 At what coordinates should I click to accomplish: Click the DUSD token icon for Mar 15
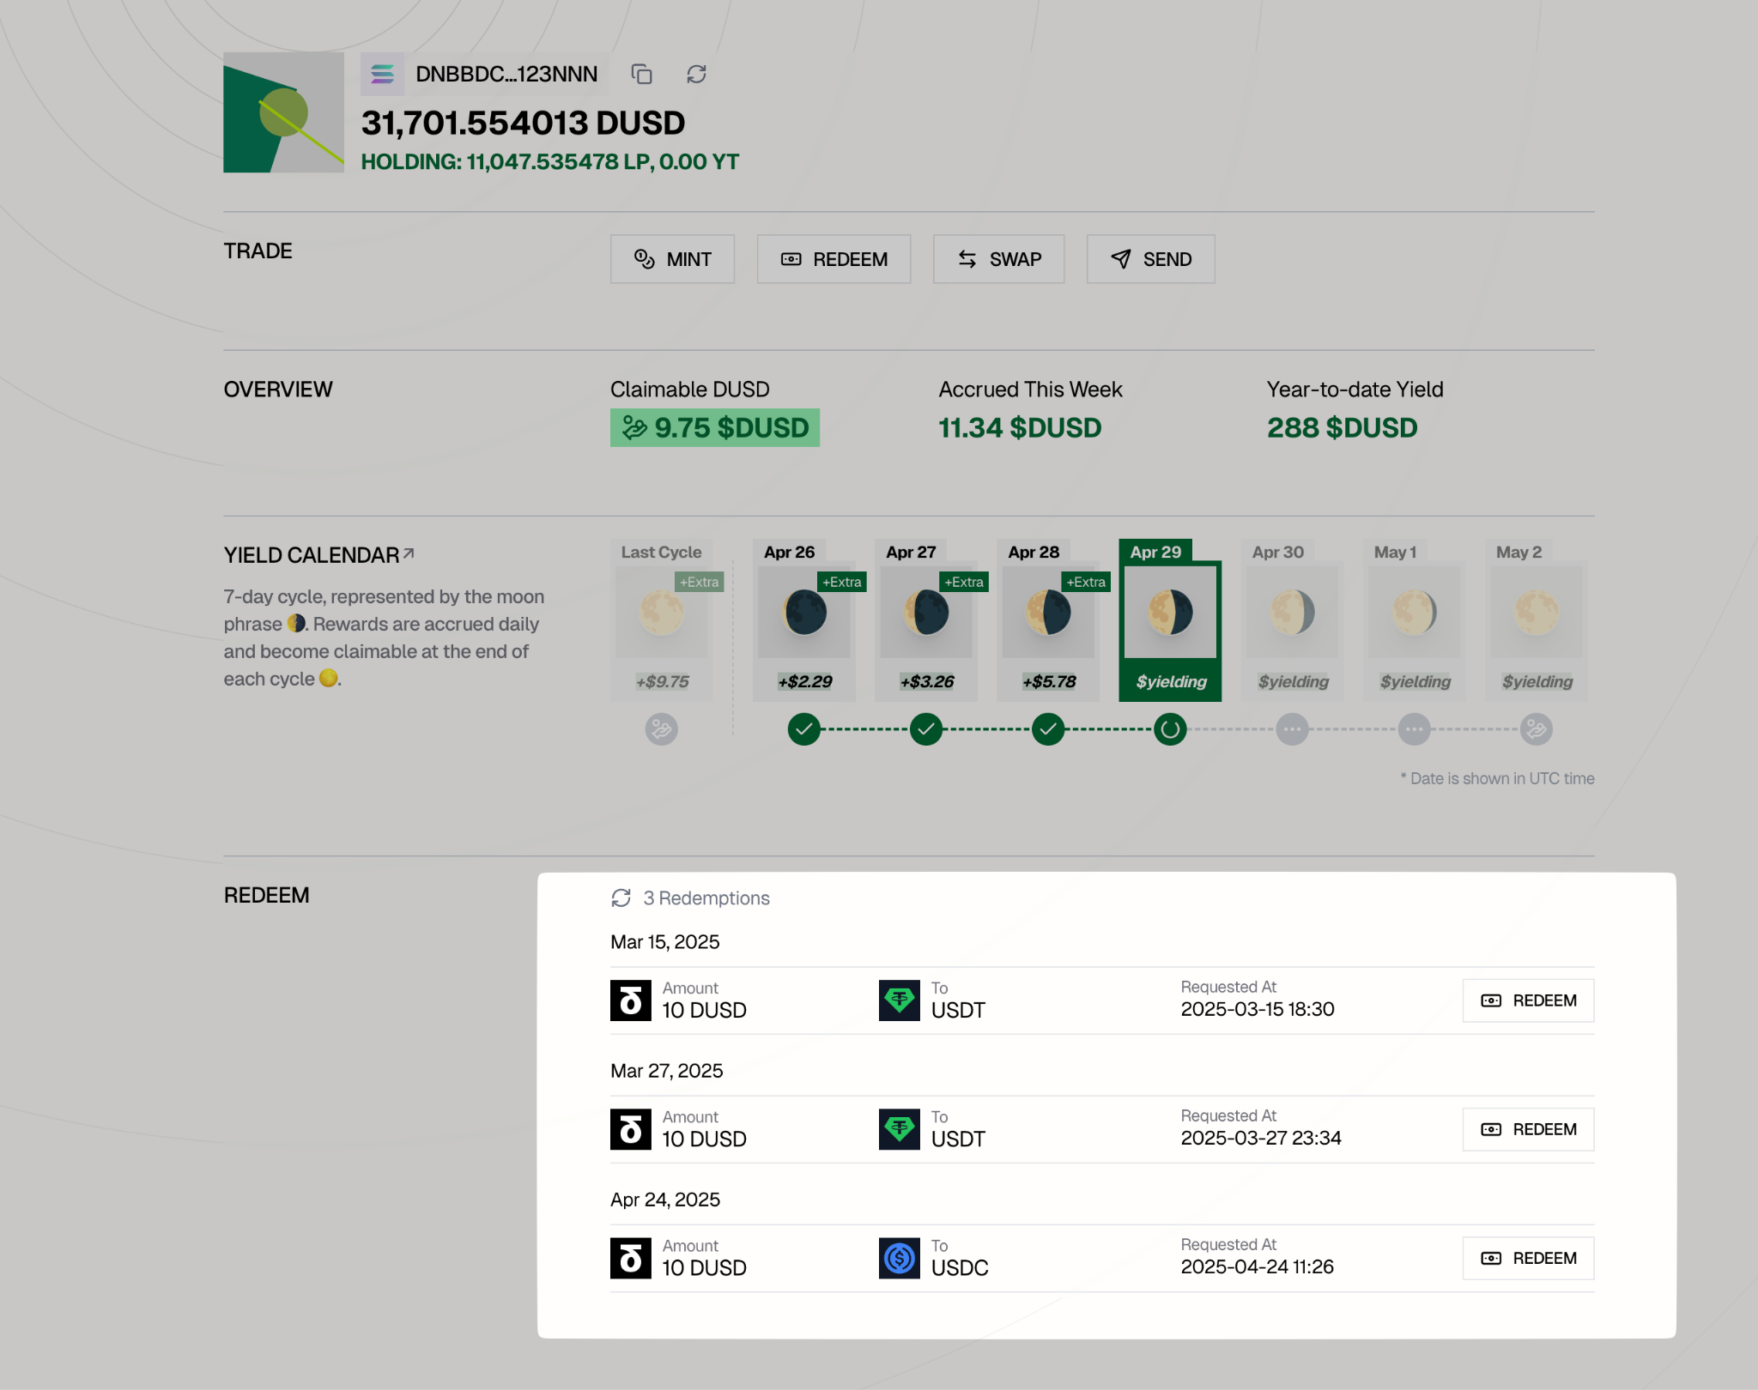[631, 1000]
